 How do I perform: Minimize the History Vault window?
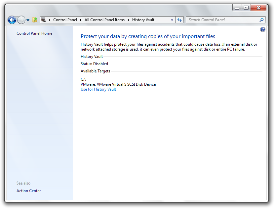(237, 8)
